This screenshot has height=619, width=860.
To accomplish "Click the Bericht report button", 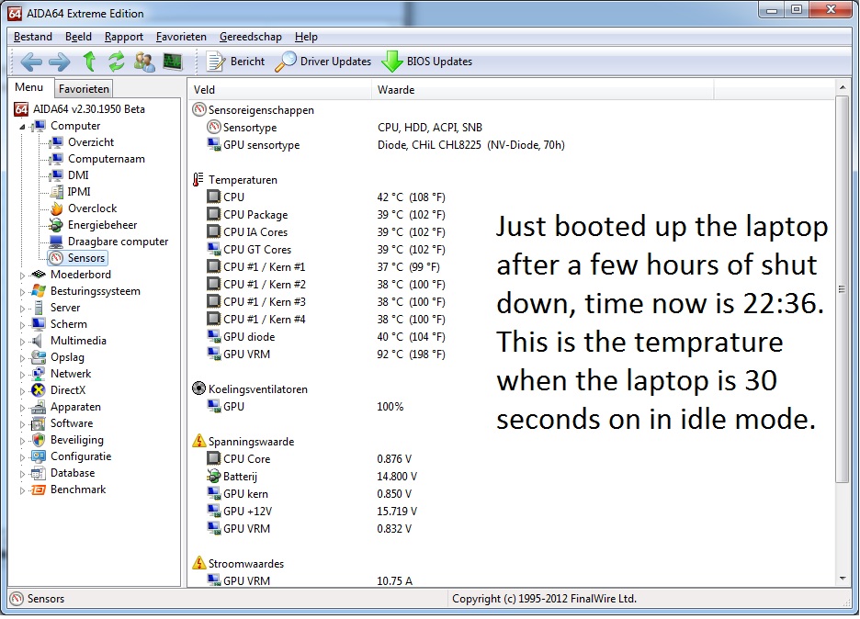I will point(235,62).
